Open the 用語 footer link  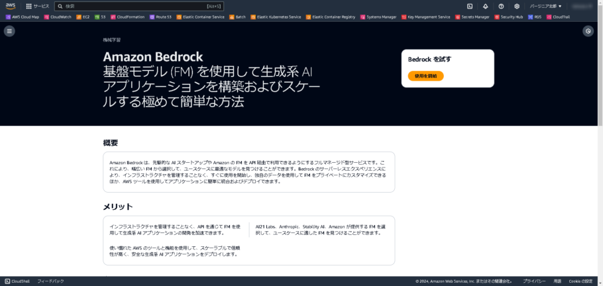click(557, 281)
